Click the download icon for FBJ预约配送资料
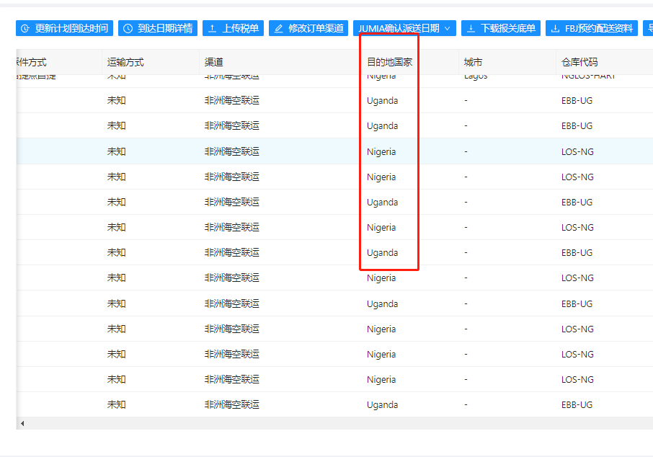Viewport: 653px width, 457px height. (556, 29)
